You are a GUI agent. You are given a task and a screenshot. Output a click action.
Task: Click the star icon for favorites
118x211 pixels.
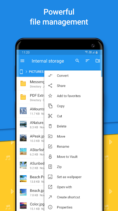(50, 96)
